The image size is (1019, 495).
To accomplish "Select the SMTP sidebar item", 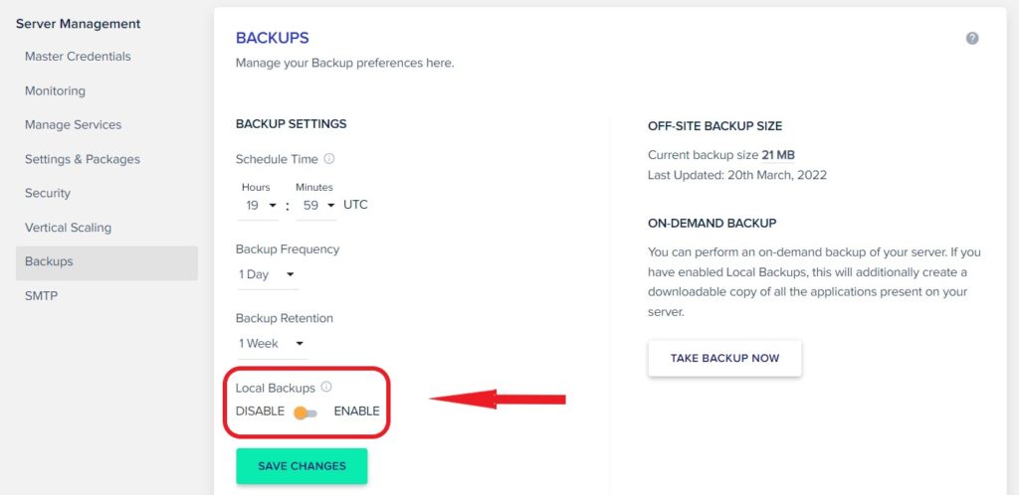I will pos(42,296).
